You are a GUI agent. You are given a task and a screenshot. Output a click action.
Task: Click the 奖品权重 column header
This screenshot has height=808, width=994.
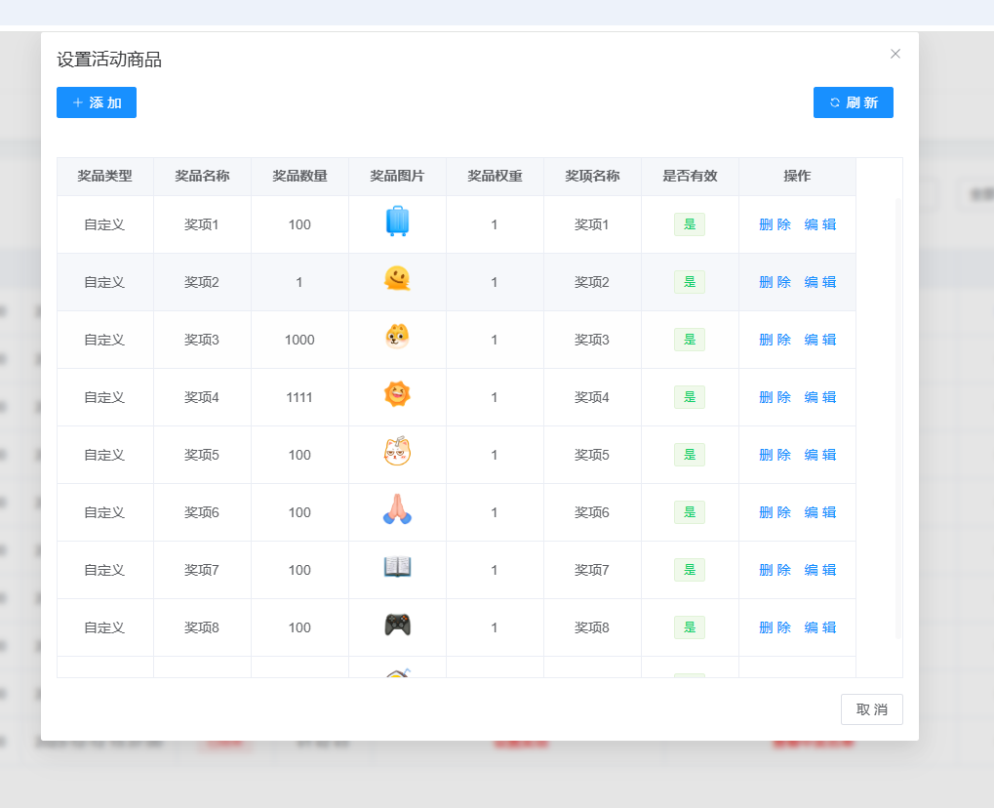[x=495, y=177]
